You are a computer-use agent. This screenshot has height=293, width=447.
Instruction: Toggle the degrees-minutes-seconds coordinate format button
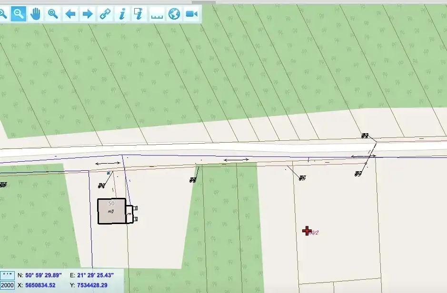coord(8,275)
